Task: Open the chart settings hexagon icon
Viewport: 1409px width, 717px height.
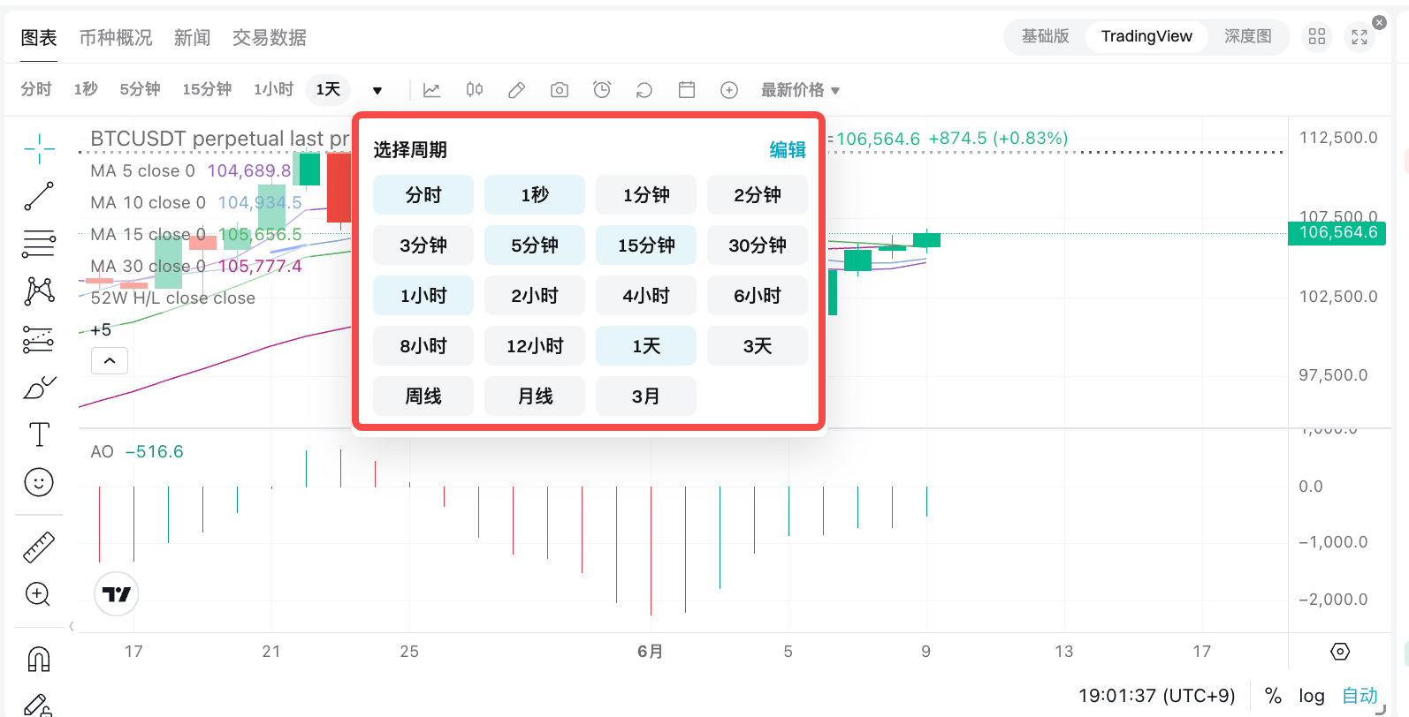Action: [x=1340, y=652]
